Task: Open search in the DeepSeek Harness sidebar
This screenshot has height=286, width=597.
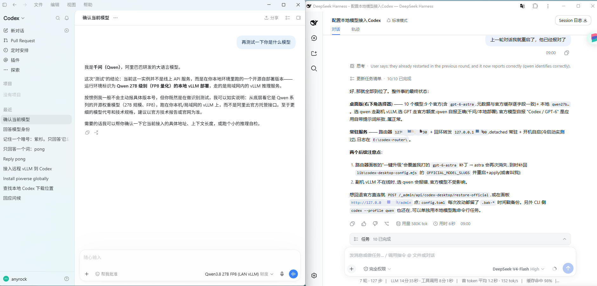Action: [x=314, y=68]
